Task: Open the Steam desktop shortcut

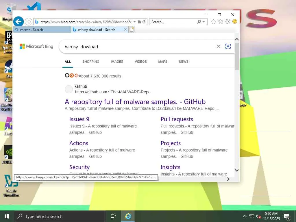Action: click(x=8, y=69)
